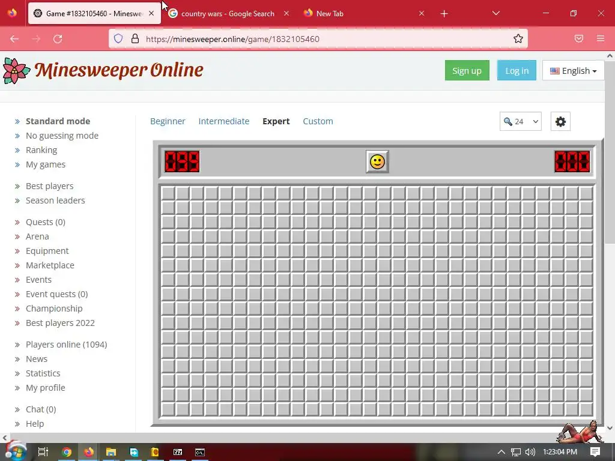Screen dimensions: 615x461
Task: Show hidden system tray icons
Action: click(501, 452)
